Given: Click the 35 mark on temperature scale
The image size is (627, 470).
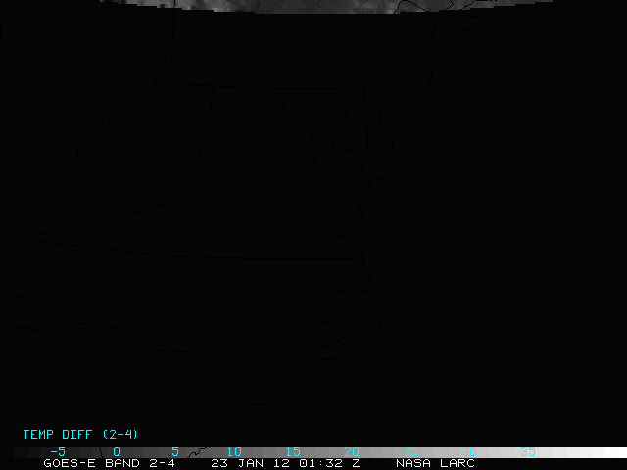Looking at the screenshot, I should [528, 452].
